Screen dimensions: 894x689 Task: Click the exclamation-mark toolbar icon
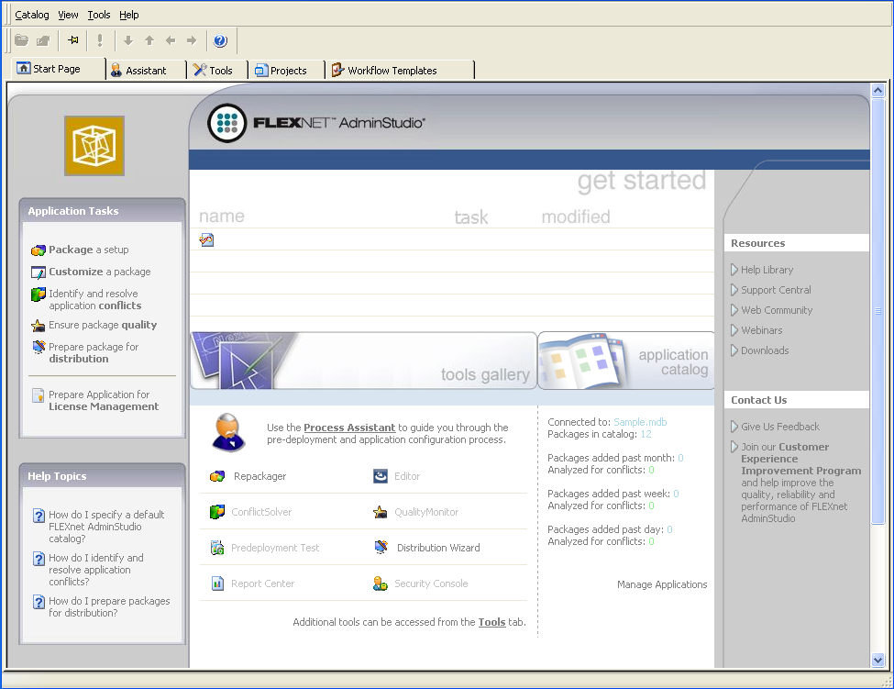coord(99,39)
